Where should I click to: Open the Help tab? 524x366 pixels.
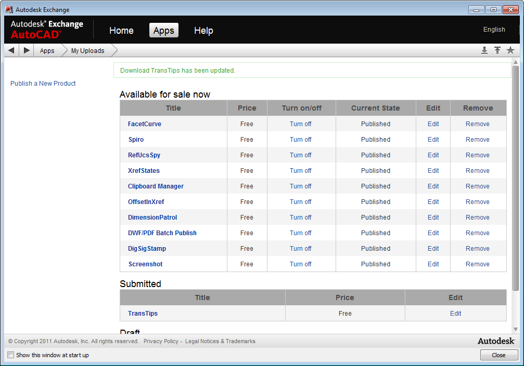coord(203,31)
